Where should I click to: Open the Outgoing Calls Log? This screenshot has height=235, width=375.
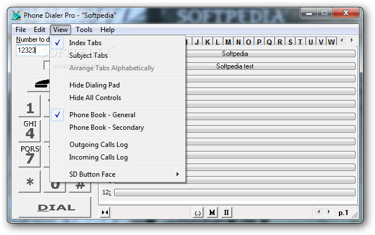[x=118, y=145]
